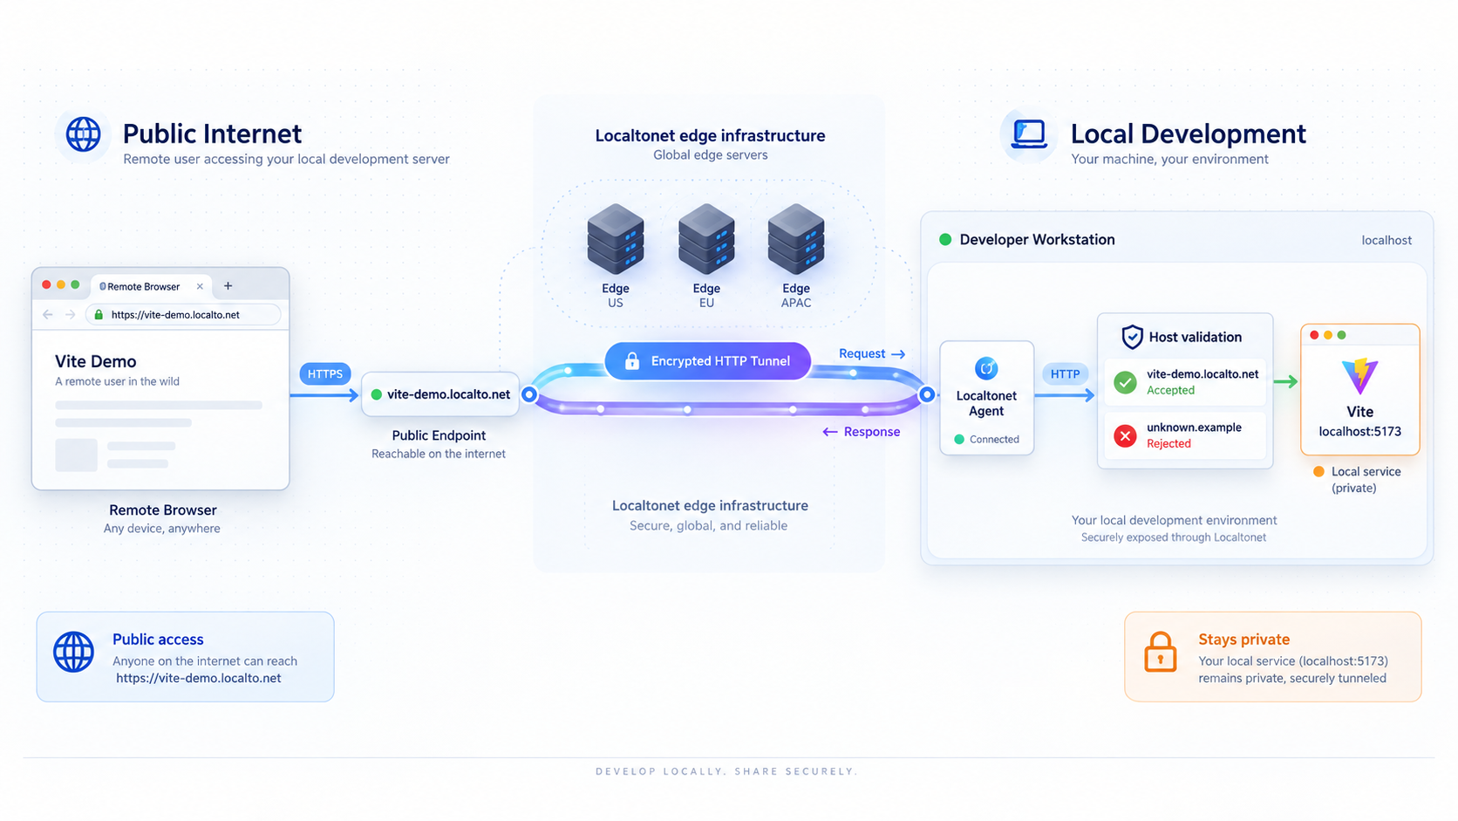Switch to the Remote Browser tab

tap(152, 286)
